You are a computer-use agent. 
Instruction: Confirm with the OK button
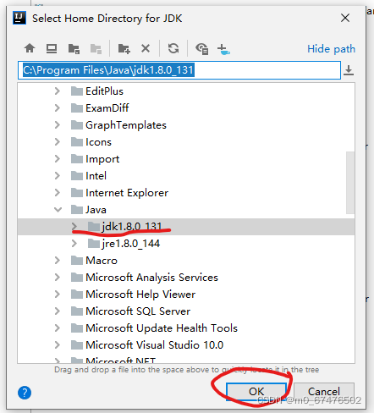[256, 392]
